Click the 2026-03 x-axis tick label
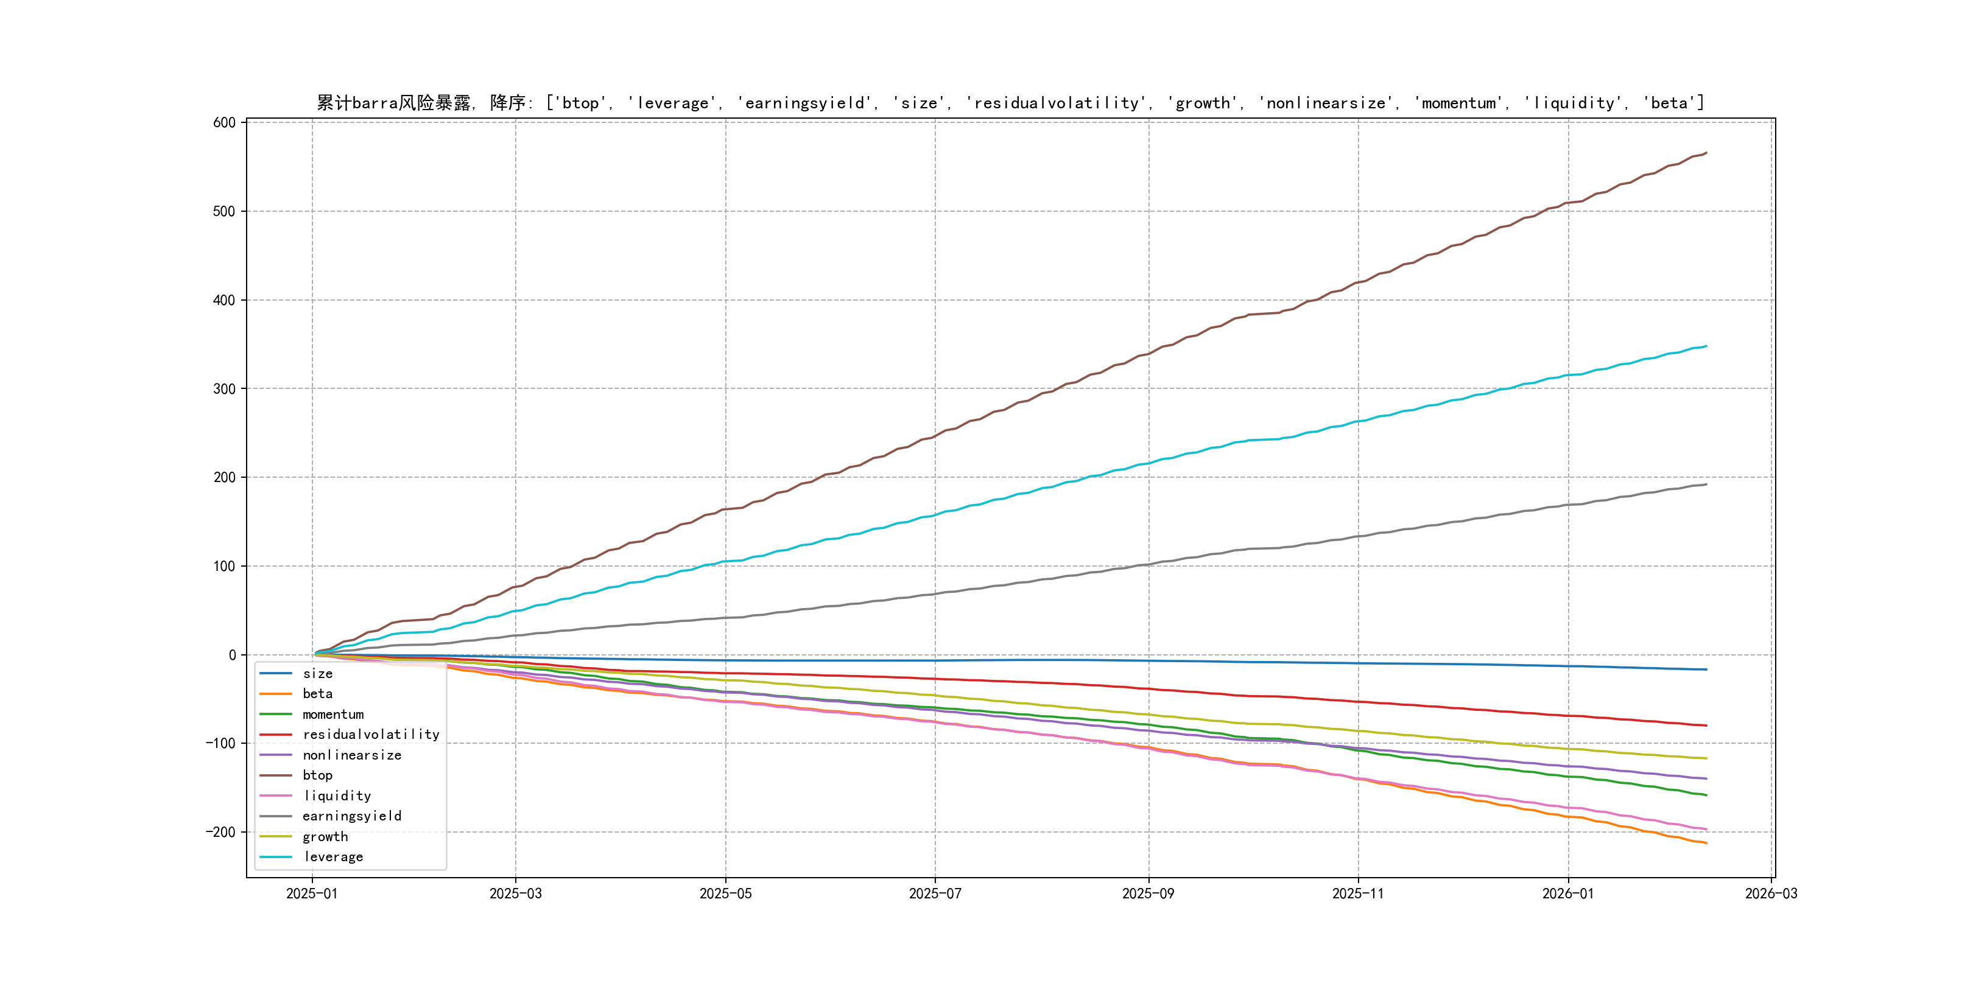This screenshot has width=1973, height=986. point(1771,894)
